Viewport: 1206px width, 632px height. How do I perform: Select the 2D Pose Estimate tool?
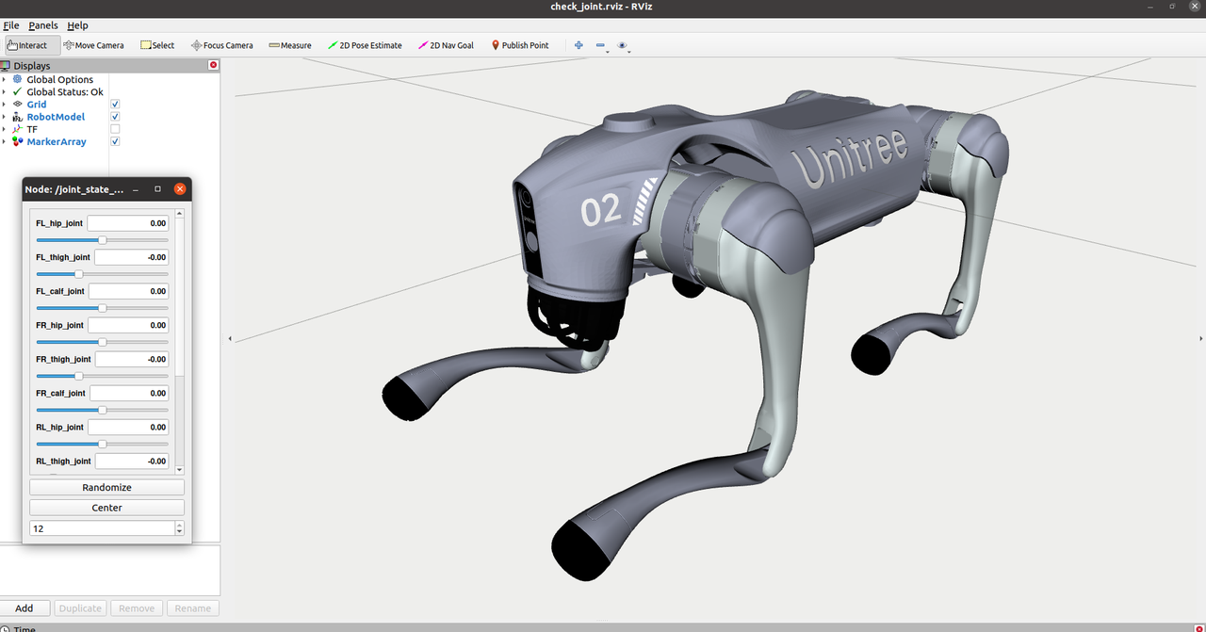[365, 45]
